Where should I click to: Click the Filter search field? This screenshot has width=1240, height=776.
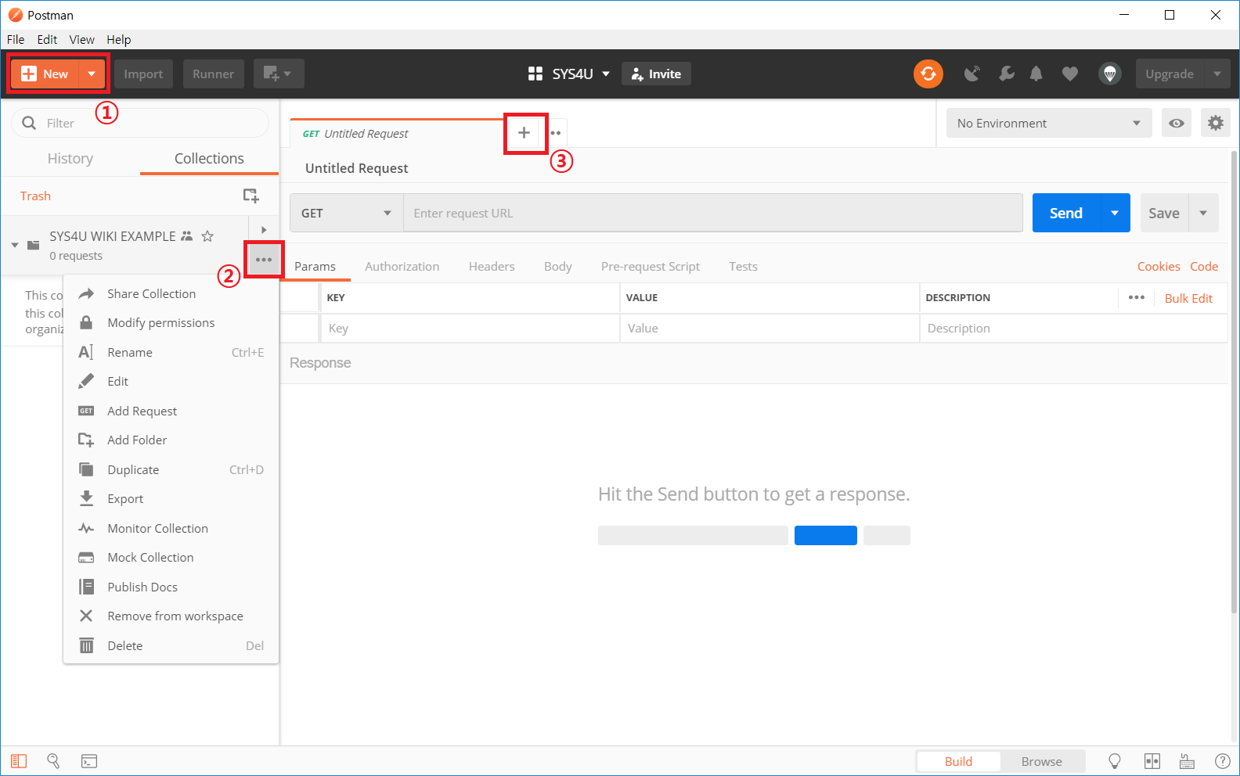click(140, 123)
